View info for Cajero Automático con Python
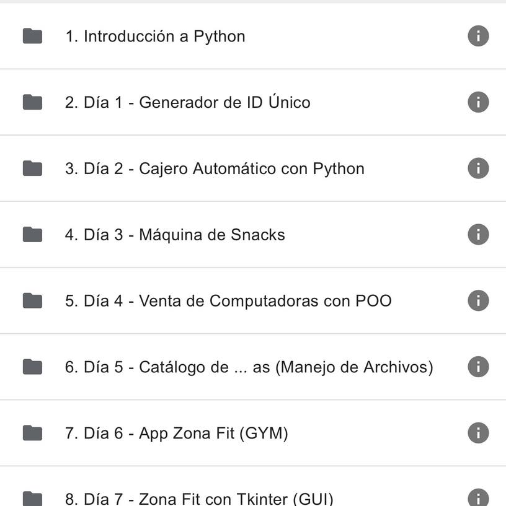This screenshot has height=506, width=506. (x=478, y=168)
